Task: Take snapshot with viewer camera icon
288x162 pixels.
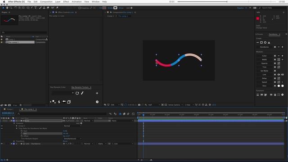Action: (139, 105)
